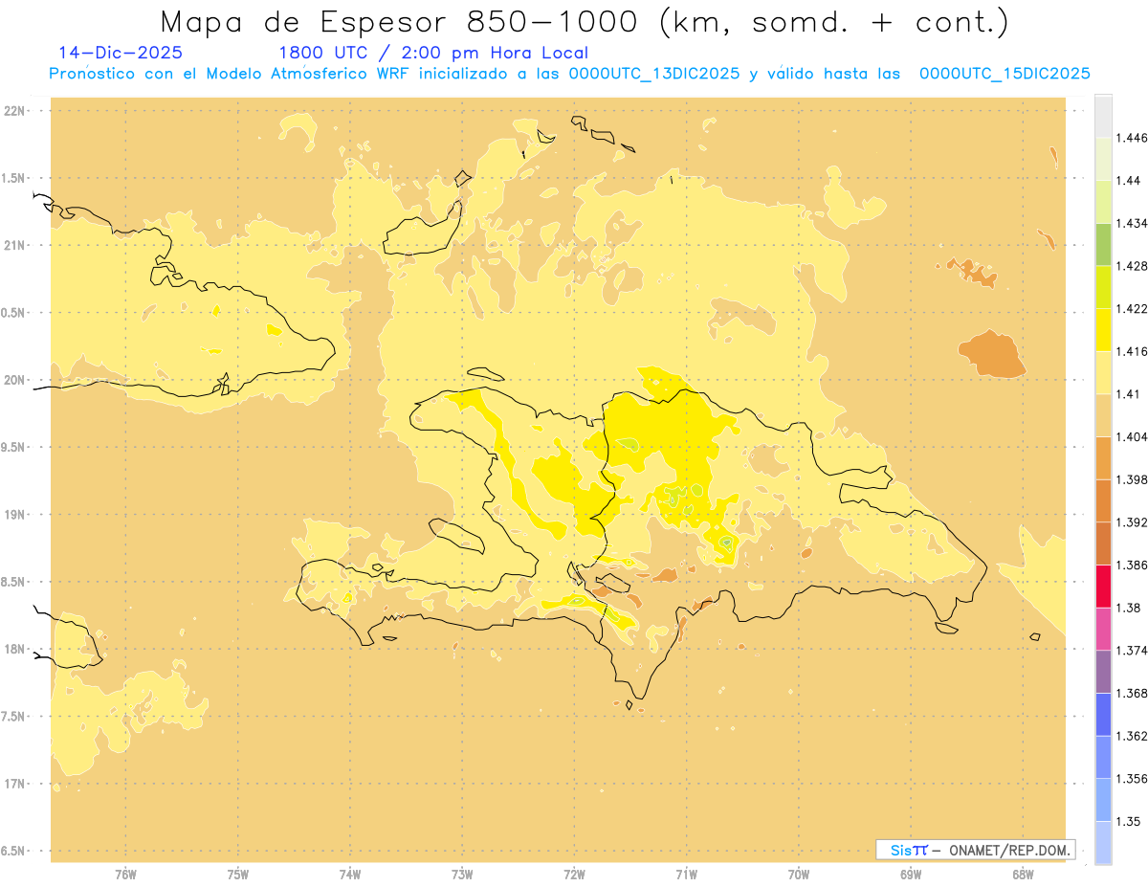Click the colorbar value 1.368
Screen dimensions: 1148x887
[1134, 693]
